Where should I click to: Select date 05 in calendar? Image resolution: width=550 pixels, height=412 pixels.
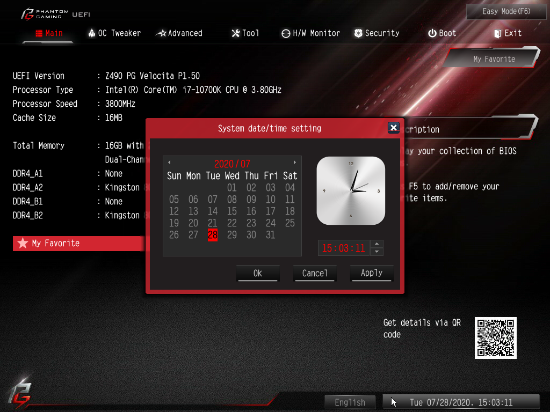tap(174, 200)
